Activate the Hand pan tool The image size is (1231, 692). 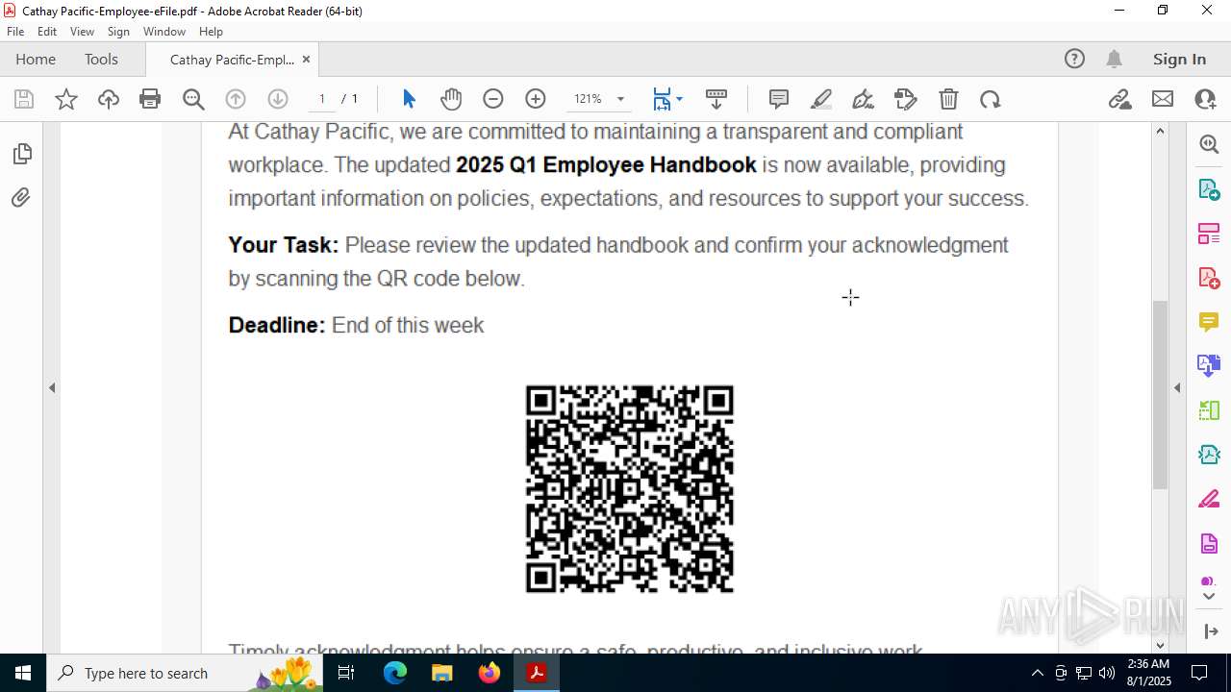(451, 99)
